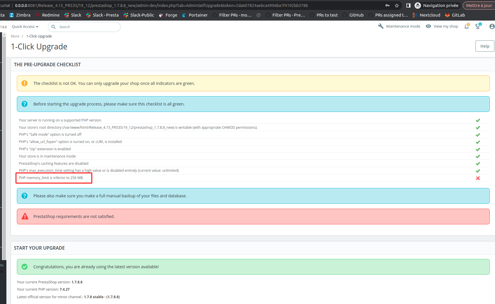The height and width of the screenshot is (304, 495).
Task: Click 'Your store is in maintenance mode' text
Action: (47, 156)
